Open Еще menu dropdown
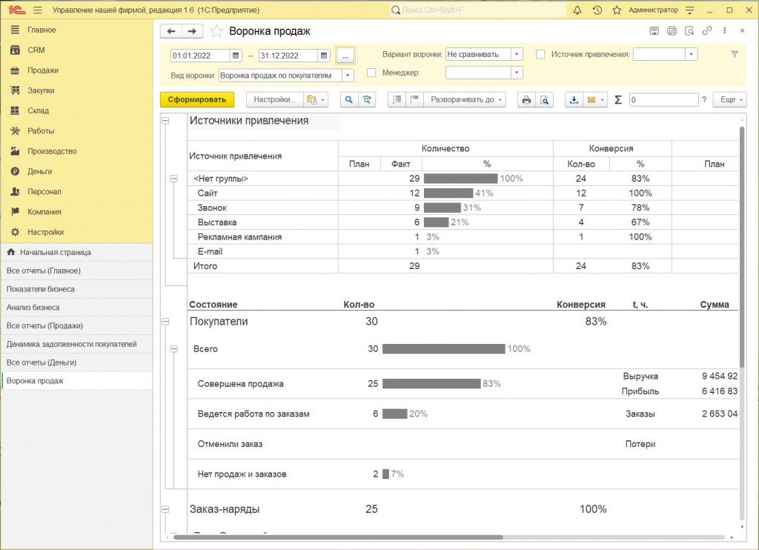 coord(730,100)
